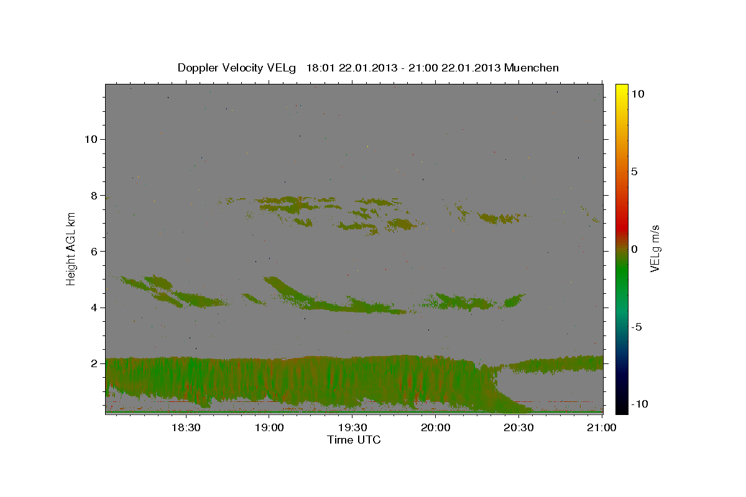
Task: Click the height axis label '4'
Action: (x=94, y=308)
